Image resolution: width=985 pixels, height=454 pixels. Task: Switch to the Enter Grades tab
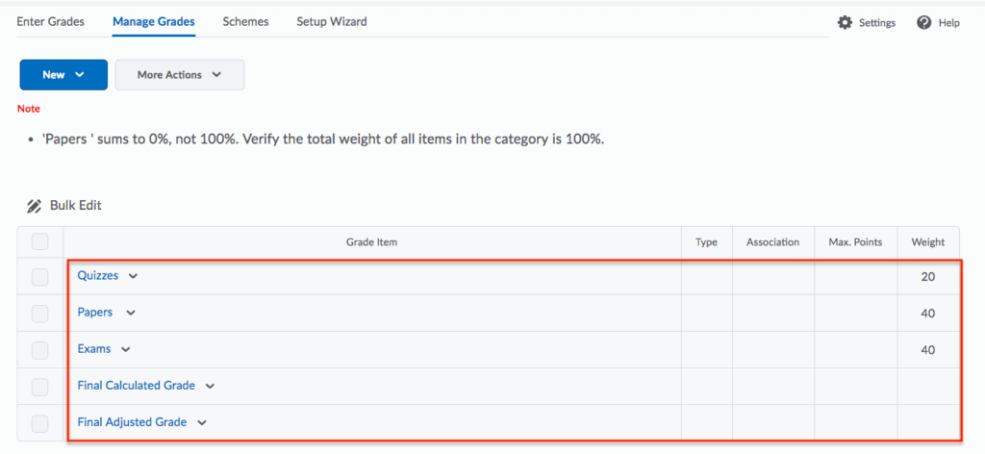[x=51, y=21]
